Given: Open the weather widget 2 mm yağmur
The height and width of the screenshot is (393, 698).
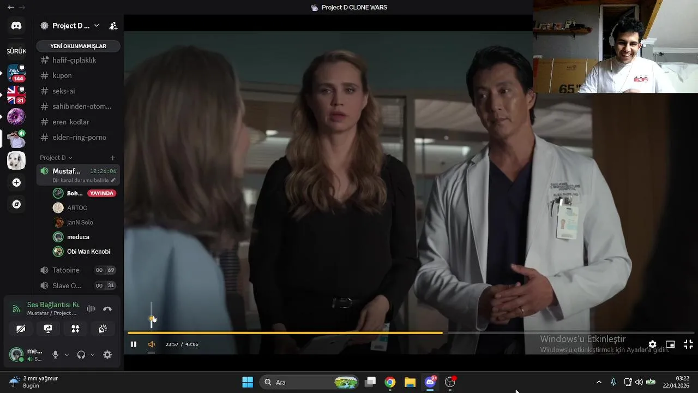Looking at the screenshot, I should (34, 382).
